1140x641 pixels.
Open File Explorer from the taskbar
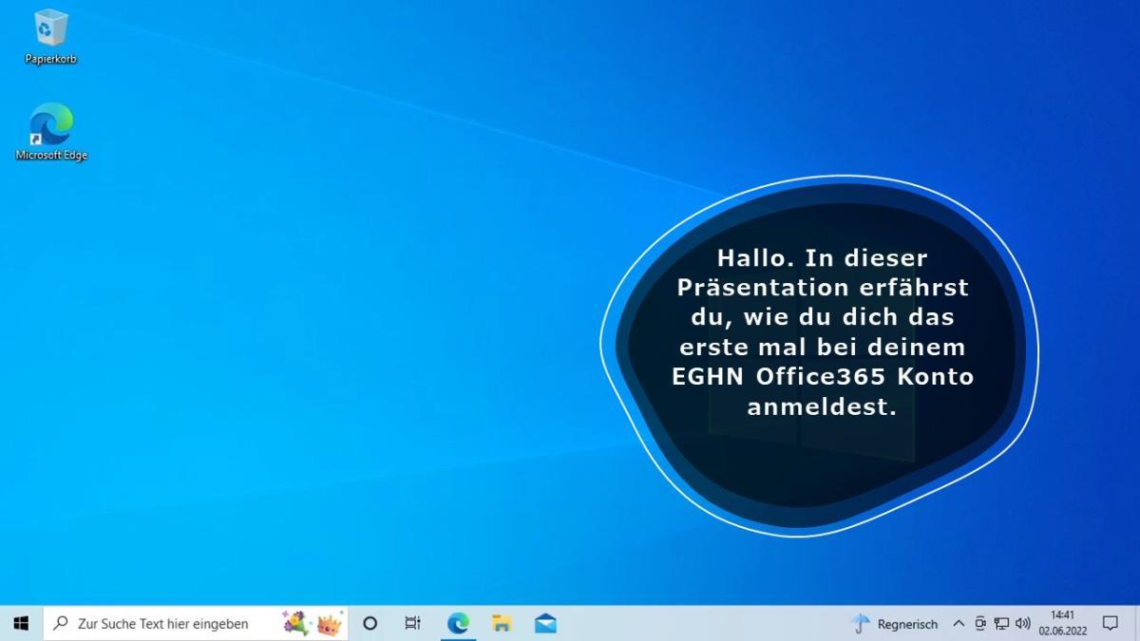502,623
